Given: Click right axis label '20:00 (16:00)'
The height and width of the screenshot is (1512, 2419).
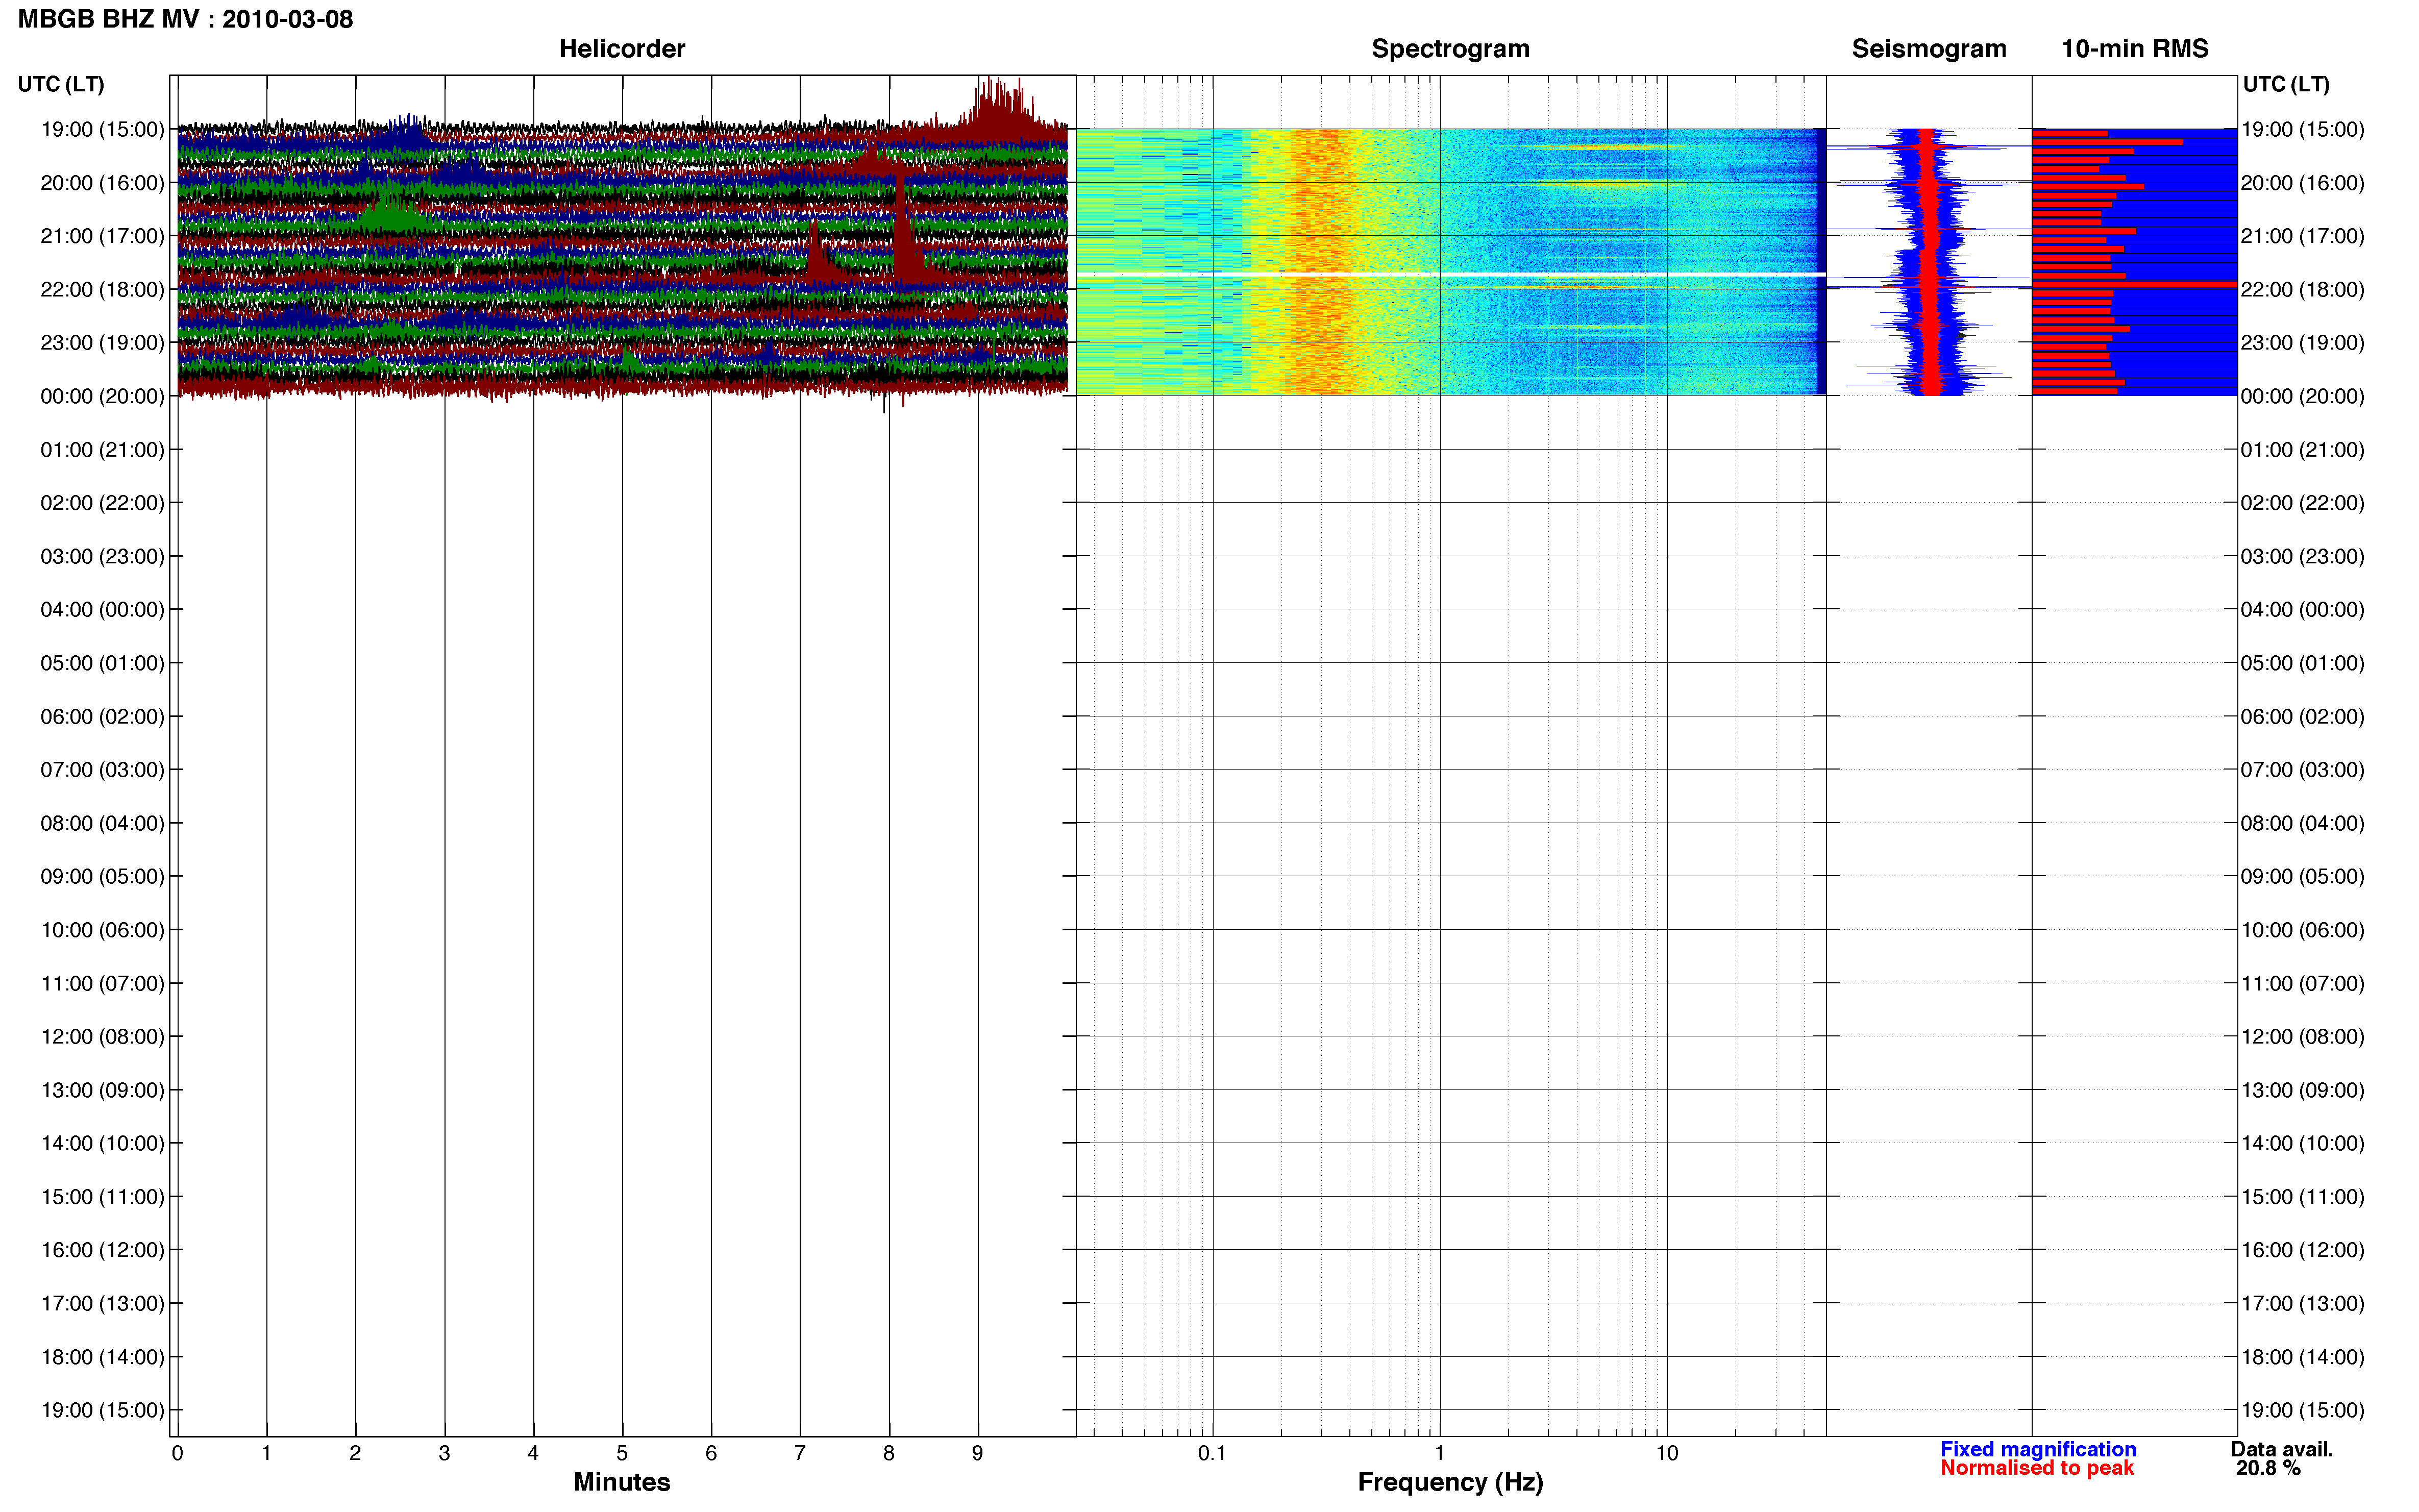Looking at the screenshot, I should [2302, 183].
